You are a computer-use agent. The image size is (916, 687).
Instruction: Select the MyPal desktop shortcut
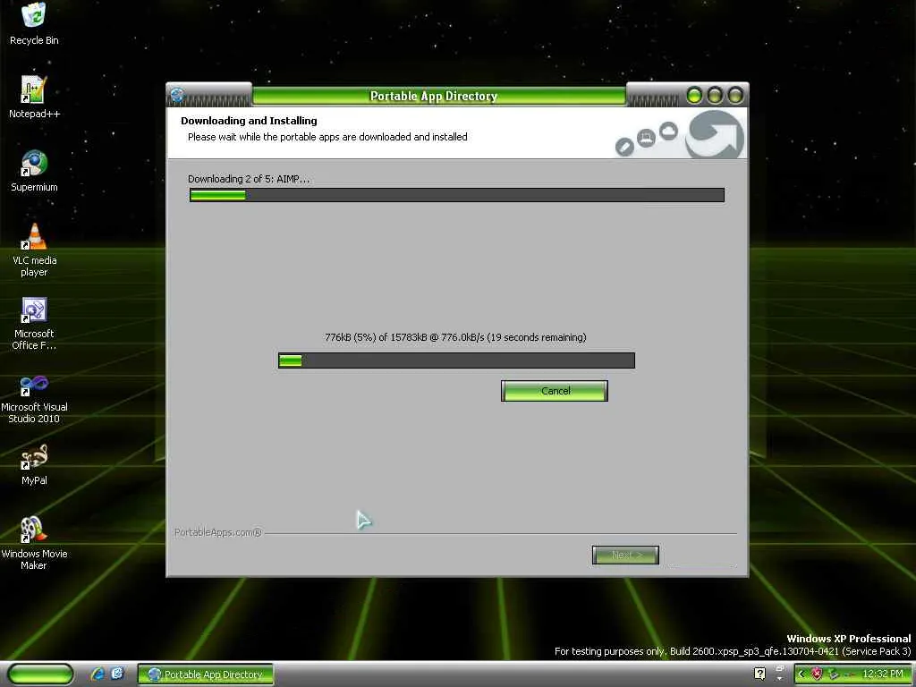34,465
